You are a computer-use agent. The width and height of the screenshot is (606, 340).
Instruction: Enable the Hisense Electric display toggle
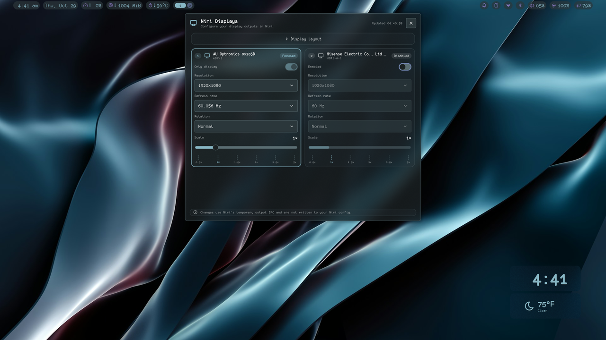[405, 67]
